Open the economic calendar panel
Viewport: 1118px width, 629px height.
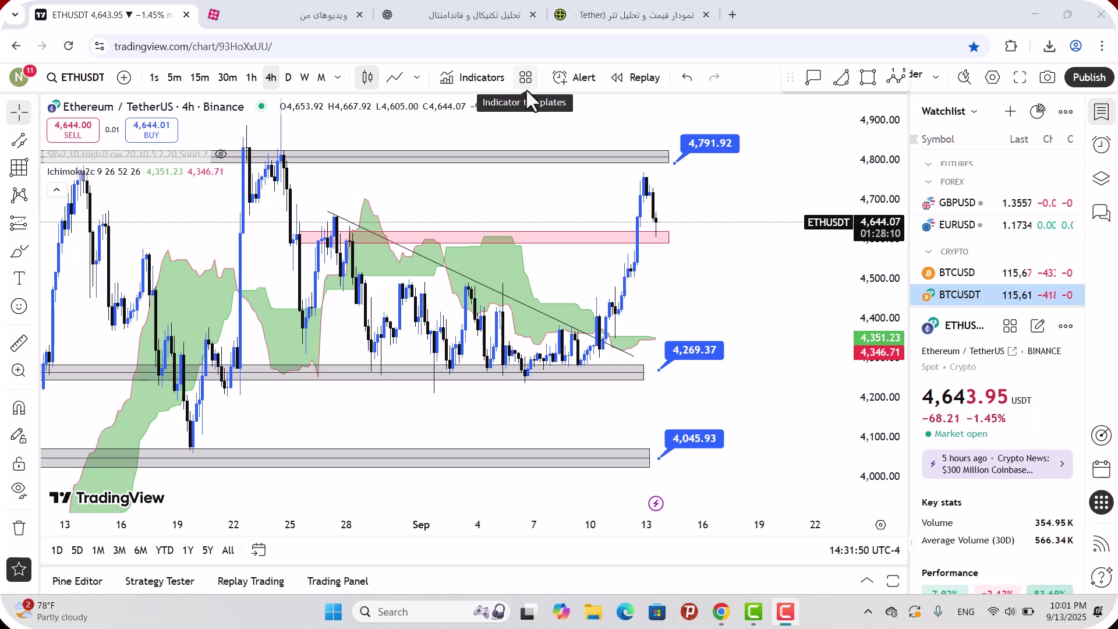(x=1101, y=469)
